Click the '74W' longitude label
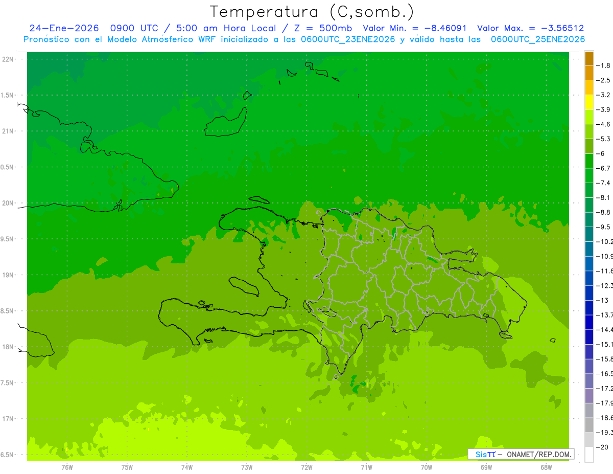Screen dimensions: 613x474 pyautogui.click(x=186, y=467)
